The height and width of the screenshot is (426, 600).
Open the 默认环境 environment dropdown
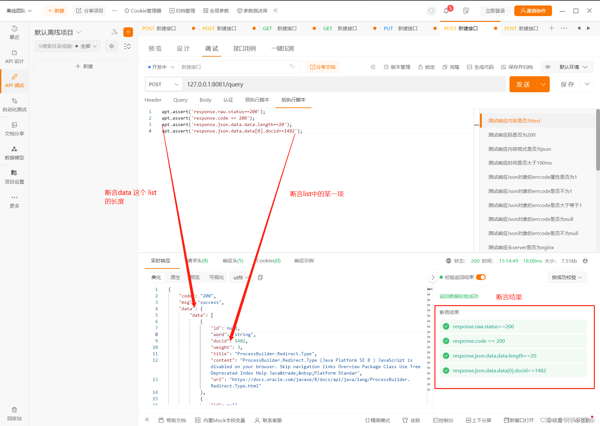[x=574, y=67]
